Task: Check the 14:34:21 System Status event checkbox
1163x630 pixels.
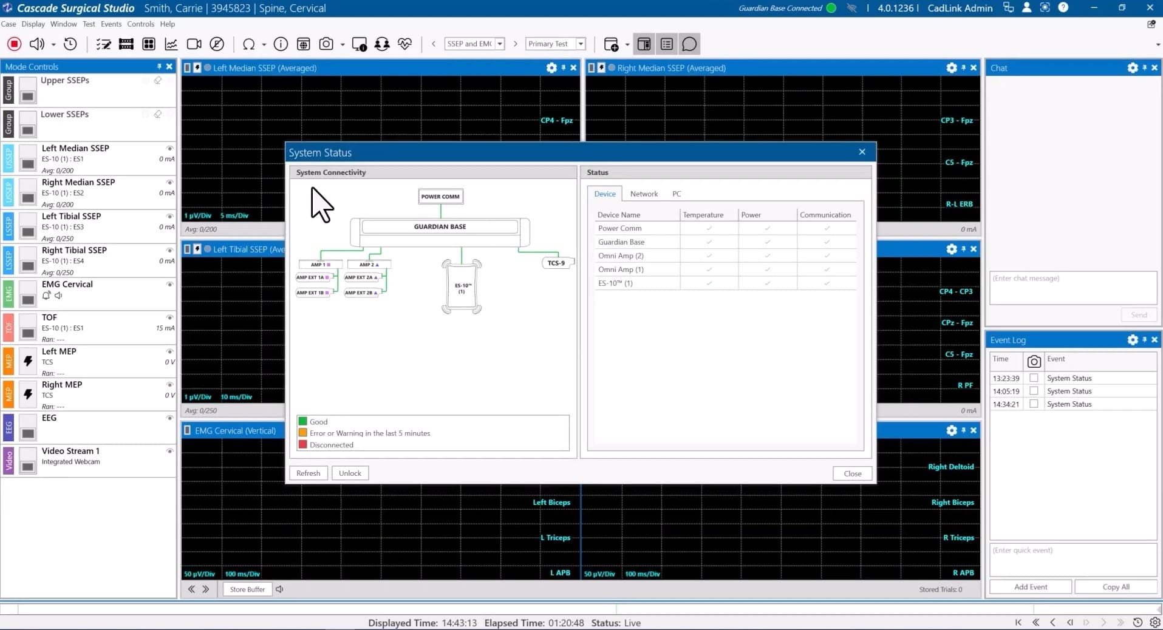Action: [1034, 404]
